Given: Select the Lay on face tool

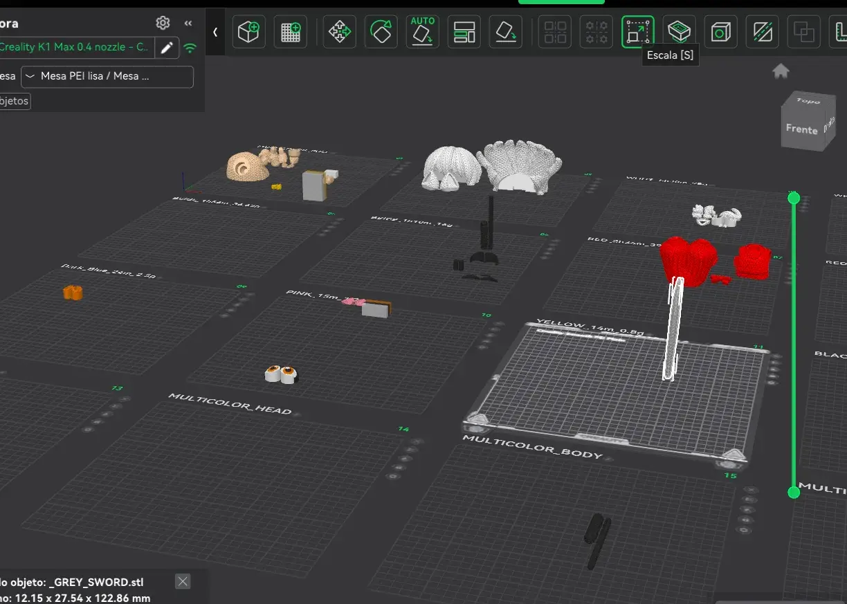Looking at the screenshot, I should tap(506, 32).
